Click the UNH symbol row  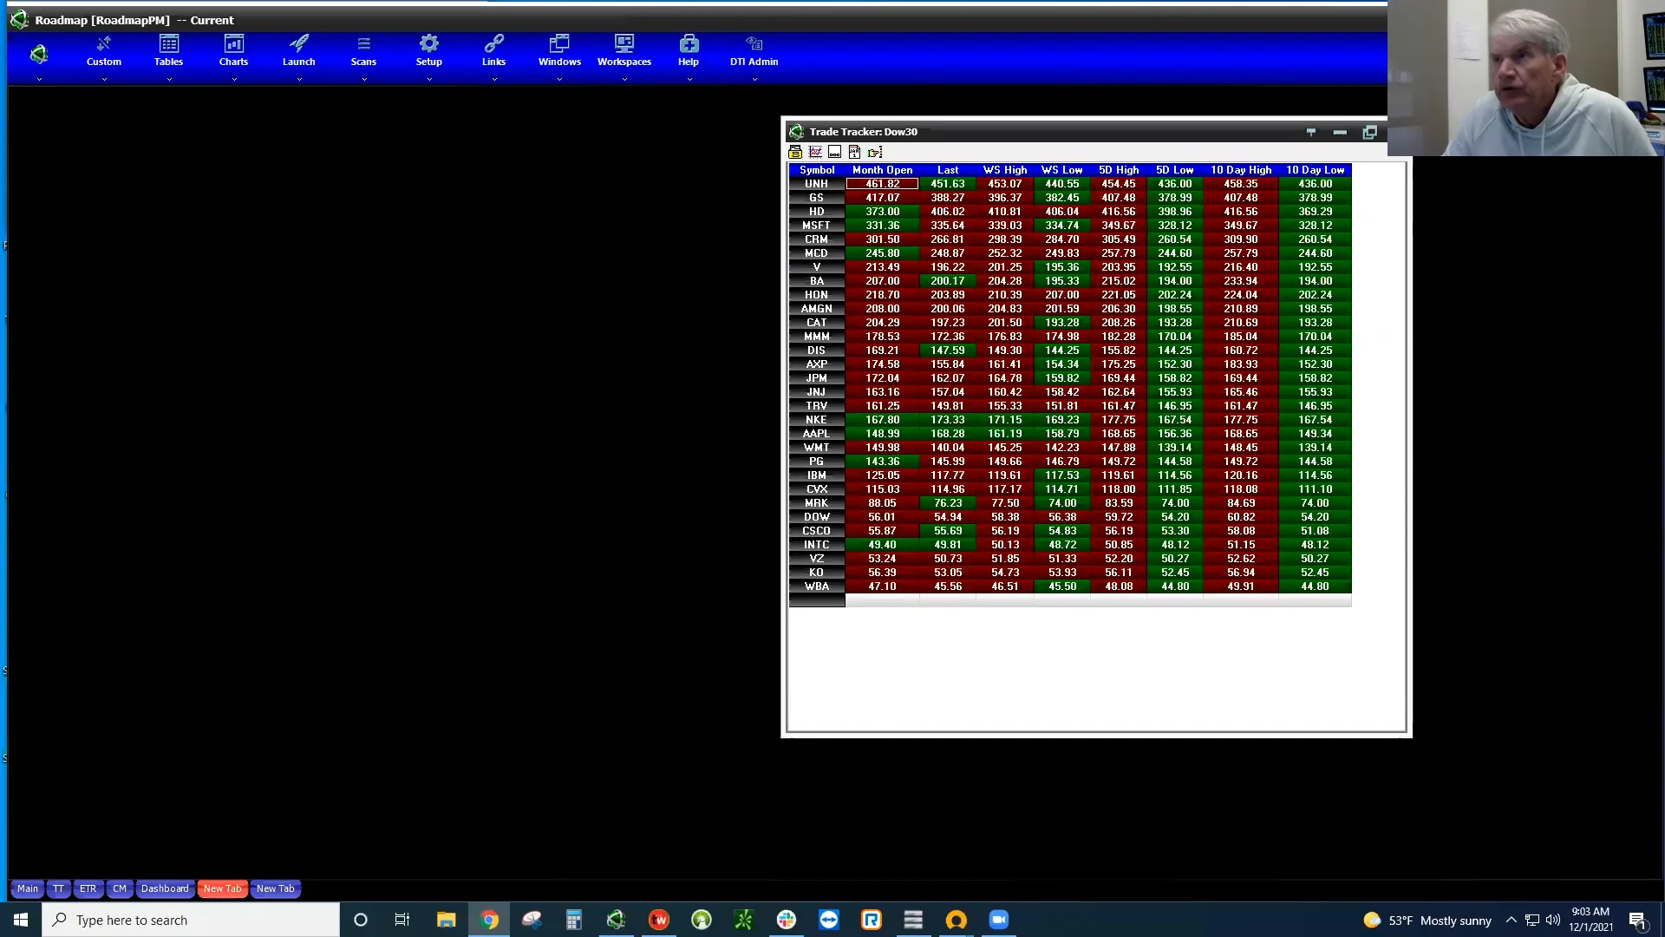click(x=816, y=183)
